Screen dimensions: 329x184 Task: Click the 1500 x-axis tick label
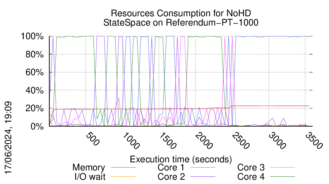coord(168,141)
